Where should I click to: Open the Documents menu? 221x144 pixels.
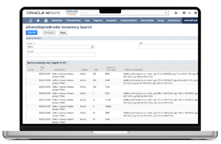pos(147,20)
